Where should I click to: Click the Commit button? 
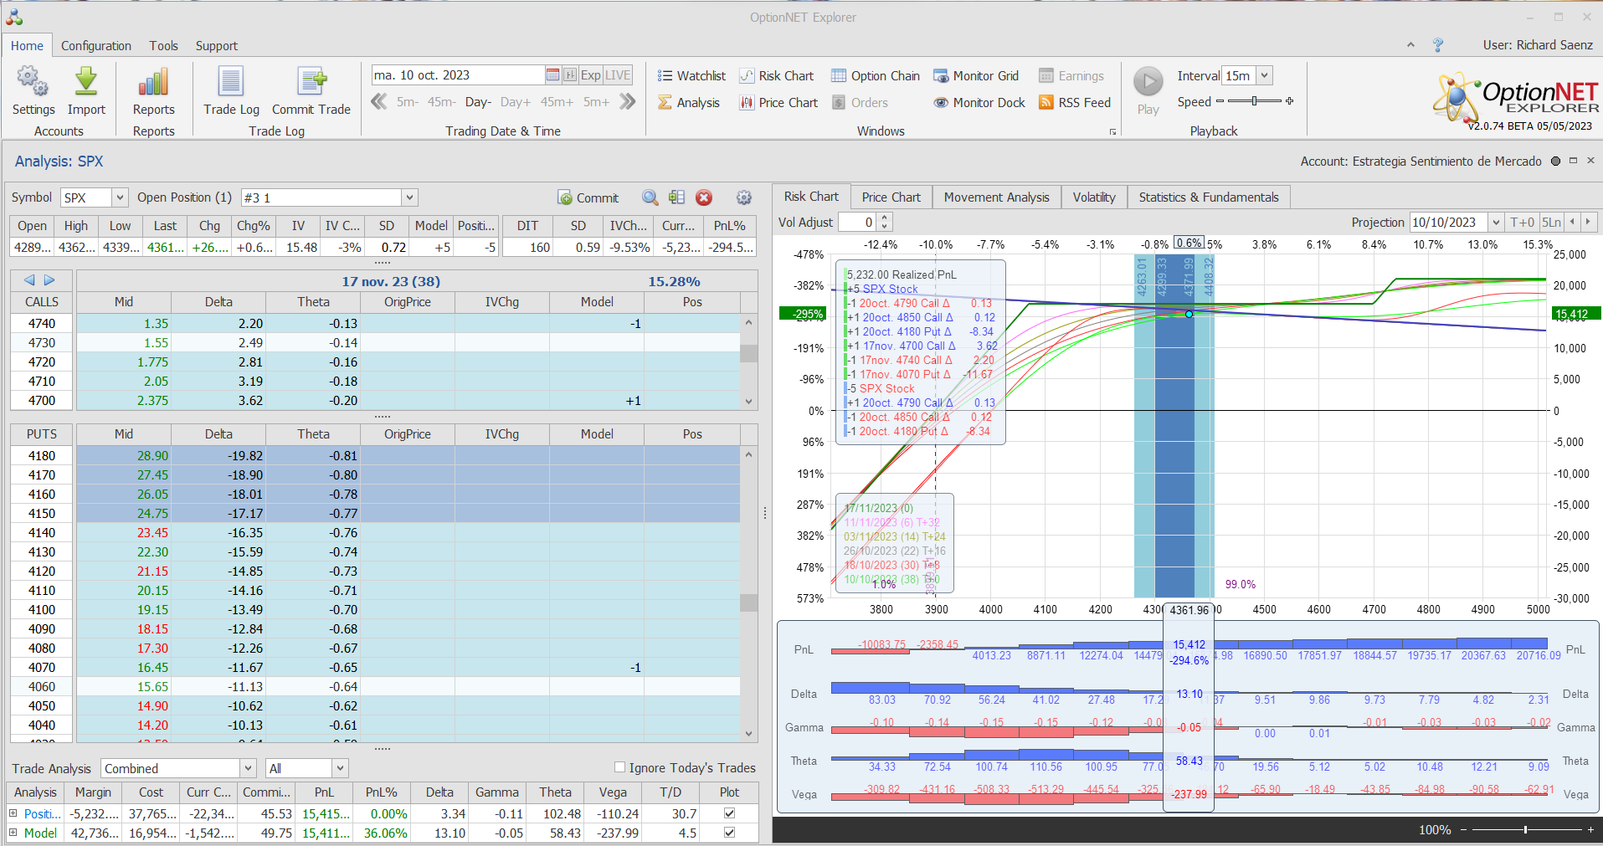click(588, 198)
